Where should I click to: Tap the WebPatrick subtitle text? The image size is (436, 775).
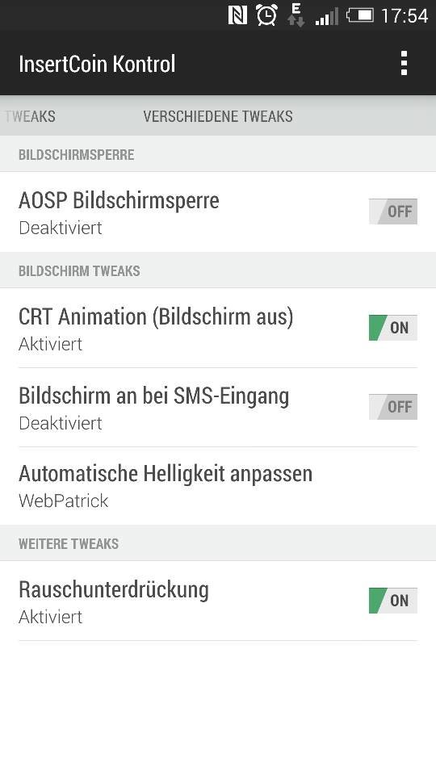coord(63,501)
